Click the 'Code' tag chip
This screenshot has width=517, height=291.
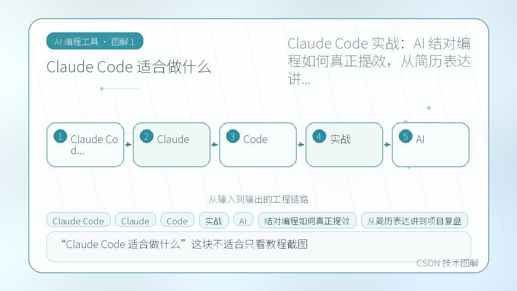pos(177,220)
